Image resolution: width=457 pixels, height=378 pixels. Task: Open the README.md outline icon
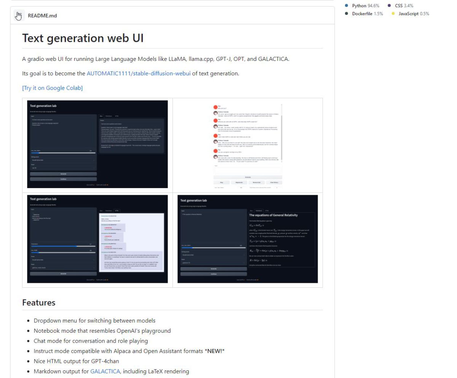point(18,16)
